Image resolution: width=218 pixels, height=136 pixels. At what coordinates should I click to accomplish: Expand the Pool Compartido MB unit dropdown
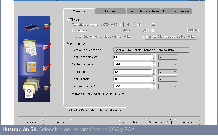(168, 57)
